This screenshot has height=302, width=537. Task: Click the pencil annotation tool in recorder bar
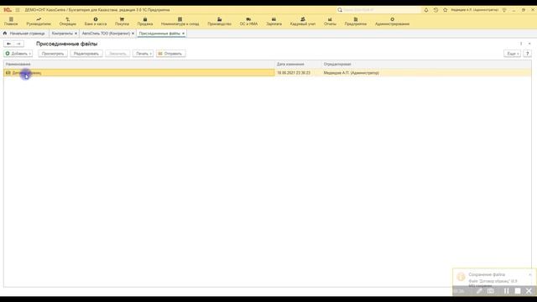pos(479,291)
